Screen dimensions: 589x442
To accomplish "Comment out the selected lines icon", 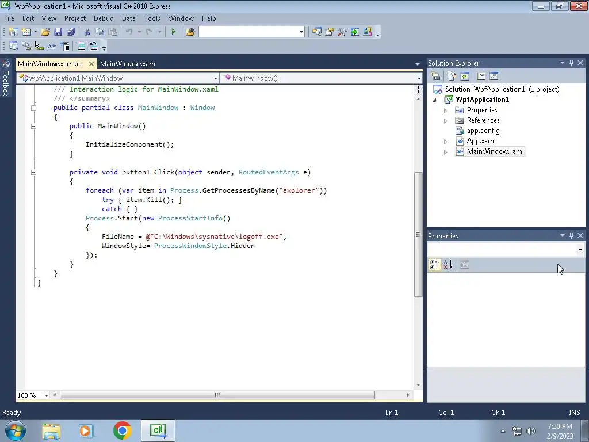I will [x=81, y=46].
